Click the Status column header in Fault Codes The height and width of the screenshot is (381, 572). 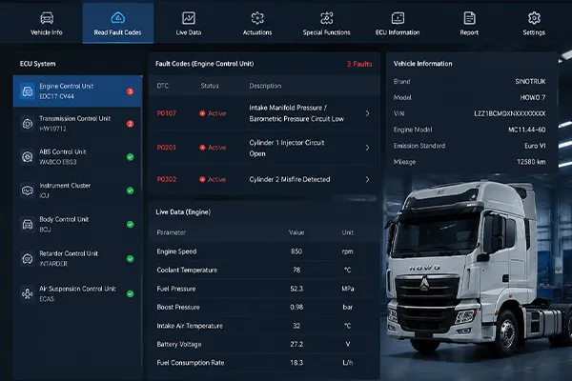pyautogui.click(x=210, y=86)
